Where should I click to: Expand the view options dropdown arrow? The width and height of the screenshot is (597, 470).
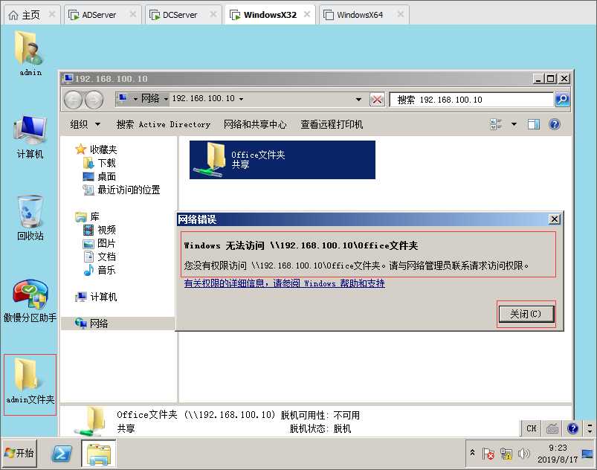[514, 124]
